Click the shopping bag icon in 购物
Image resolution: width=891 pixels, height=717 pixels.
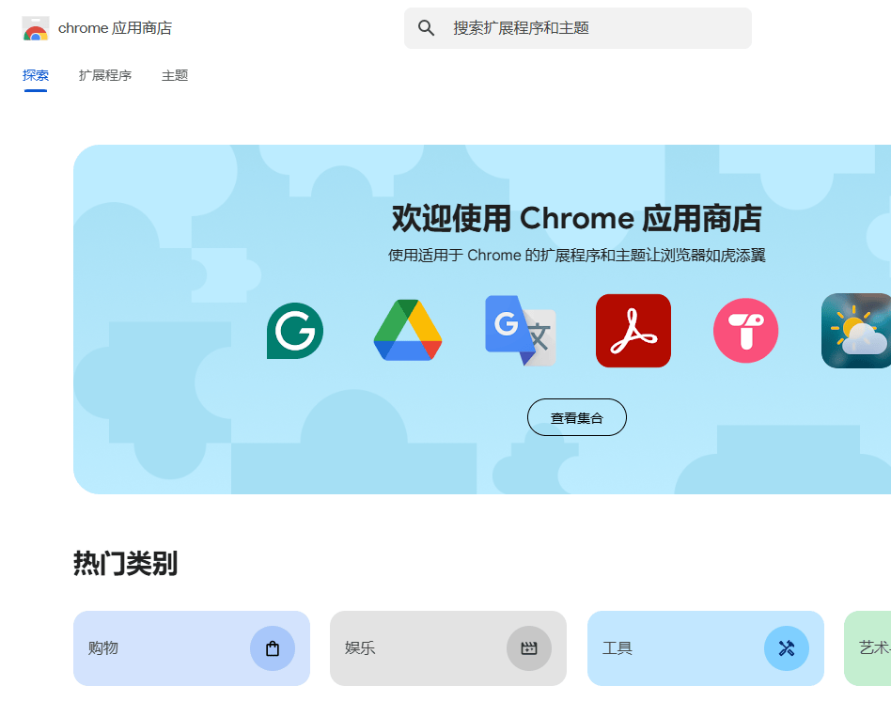(x=273, y=648)
